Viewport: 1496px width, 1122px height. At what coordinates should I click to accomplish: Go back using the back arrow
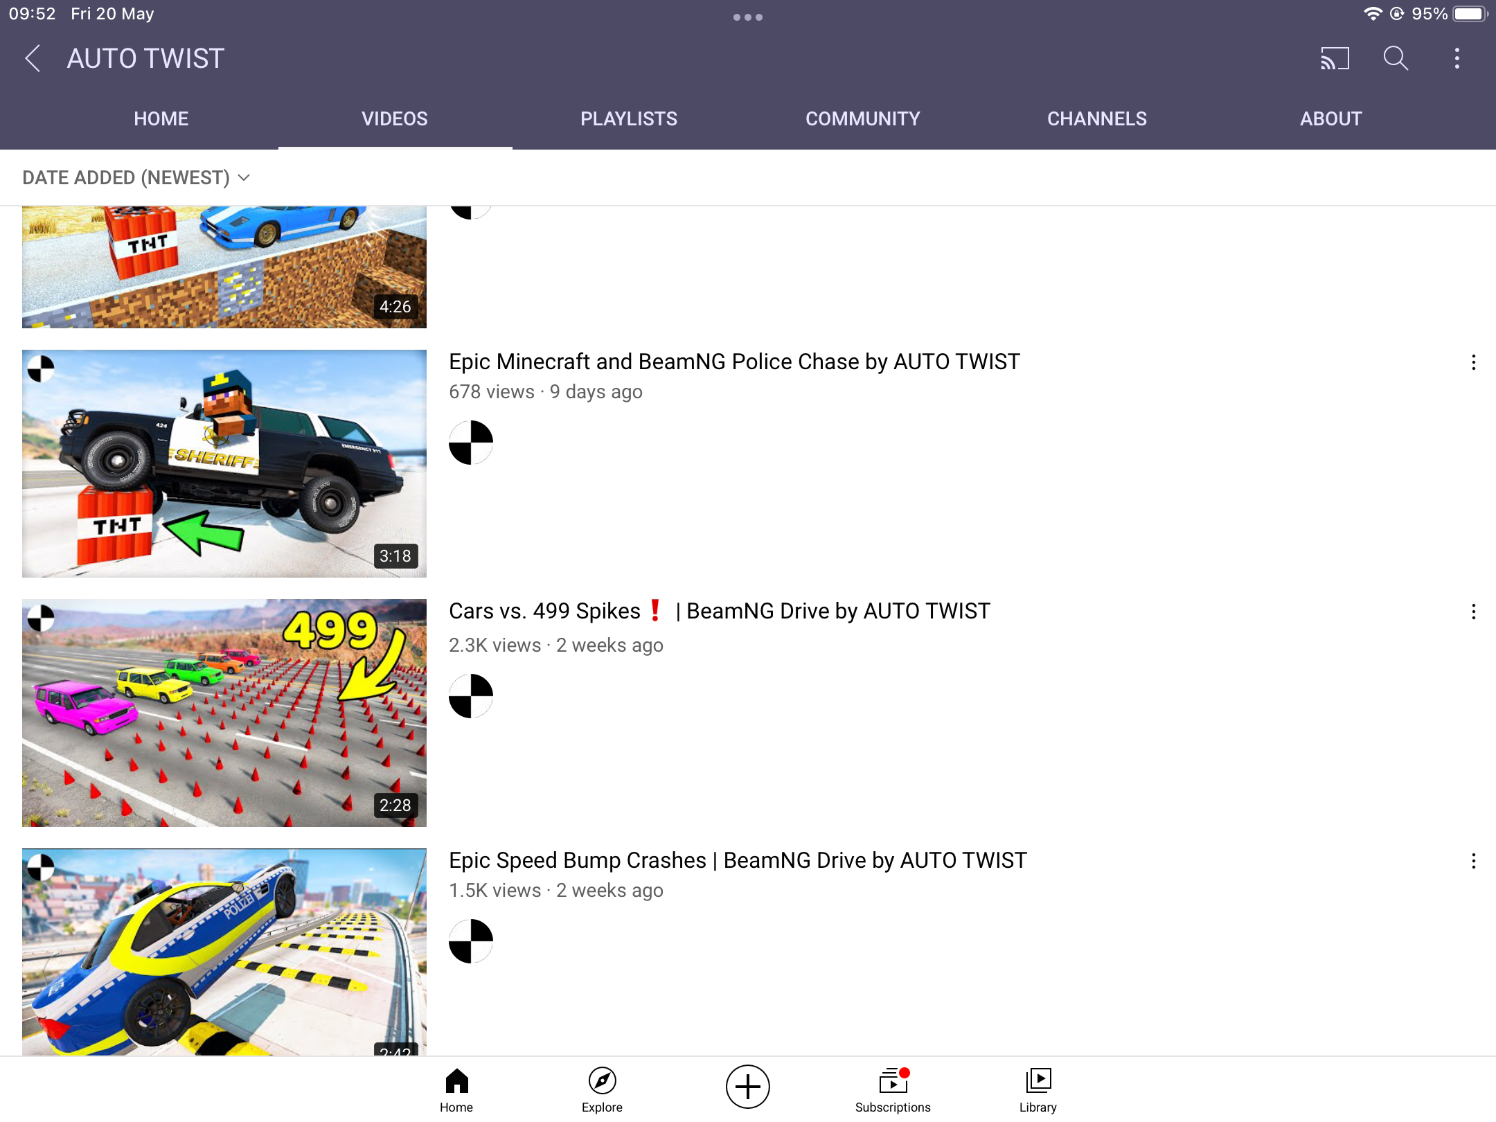point(33,58)
